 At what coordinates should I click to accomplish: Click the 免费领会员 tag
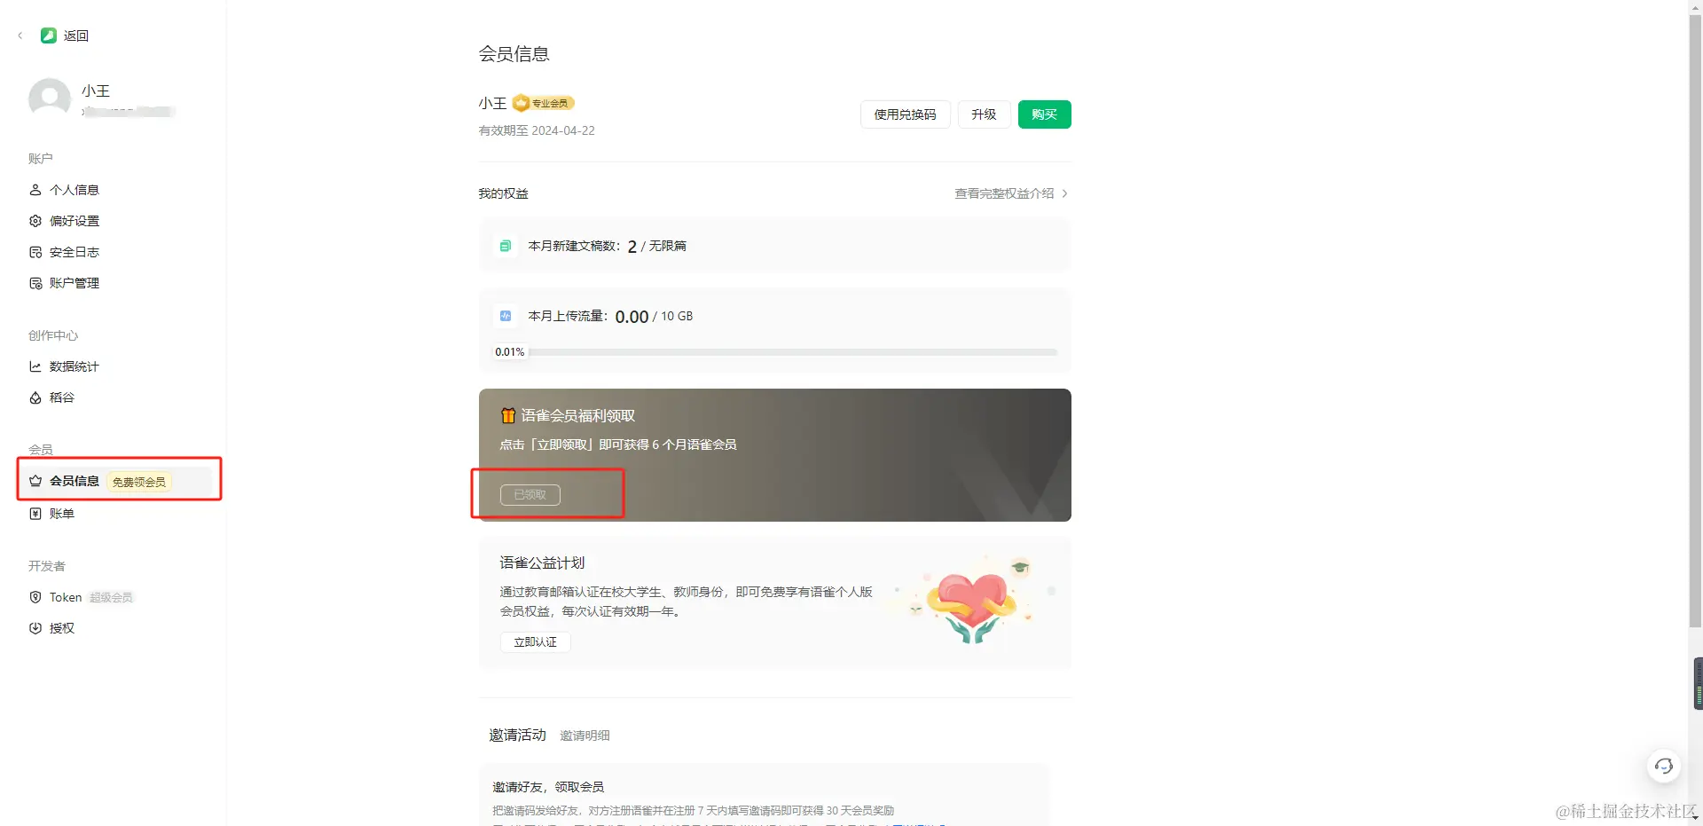[139, 482]
